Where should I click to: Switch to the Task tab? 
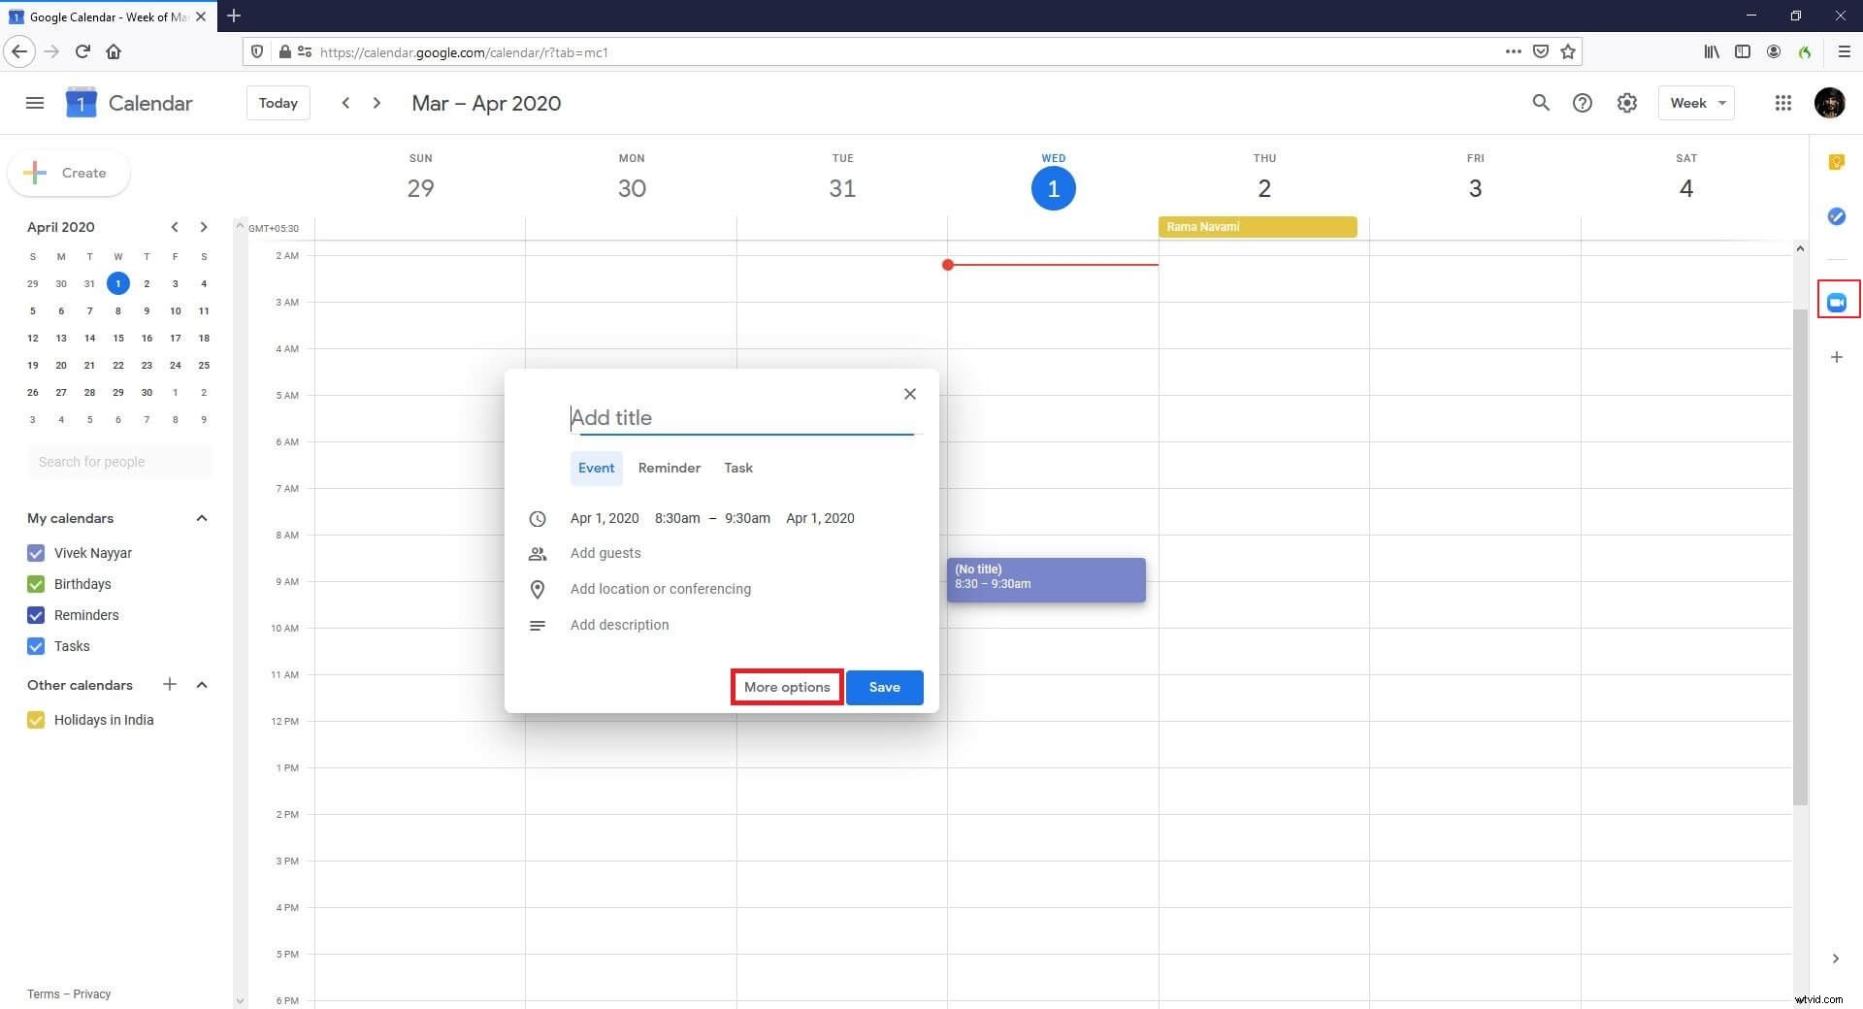click(738, 468)
